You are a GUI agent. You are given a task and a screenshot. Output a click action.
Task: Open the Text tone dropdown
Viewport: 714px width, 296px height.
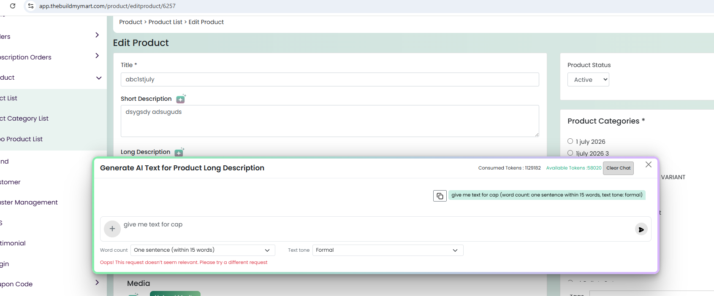click(388, 250)
